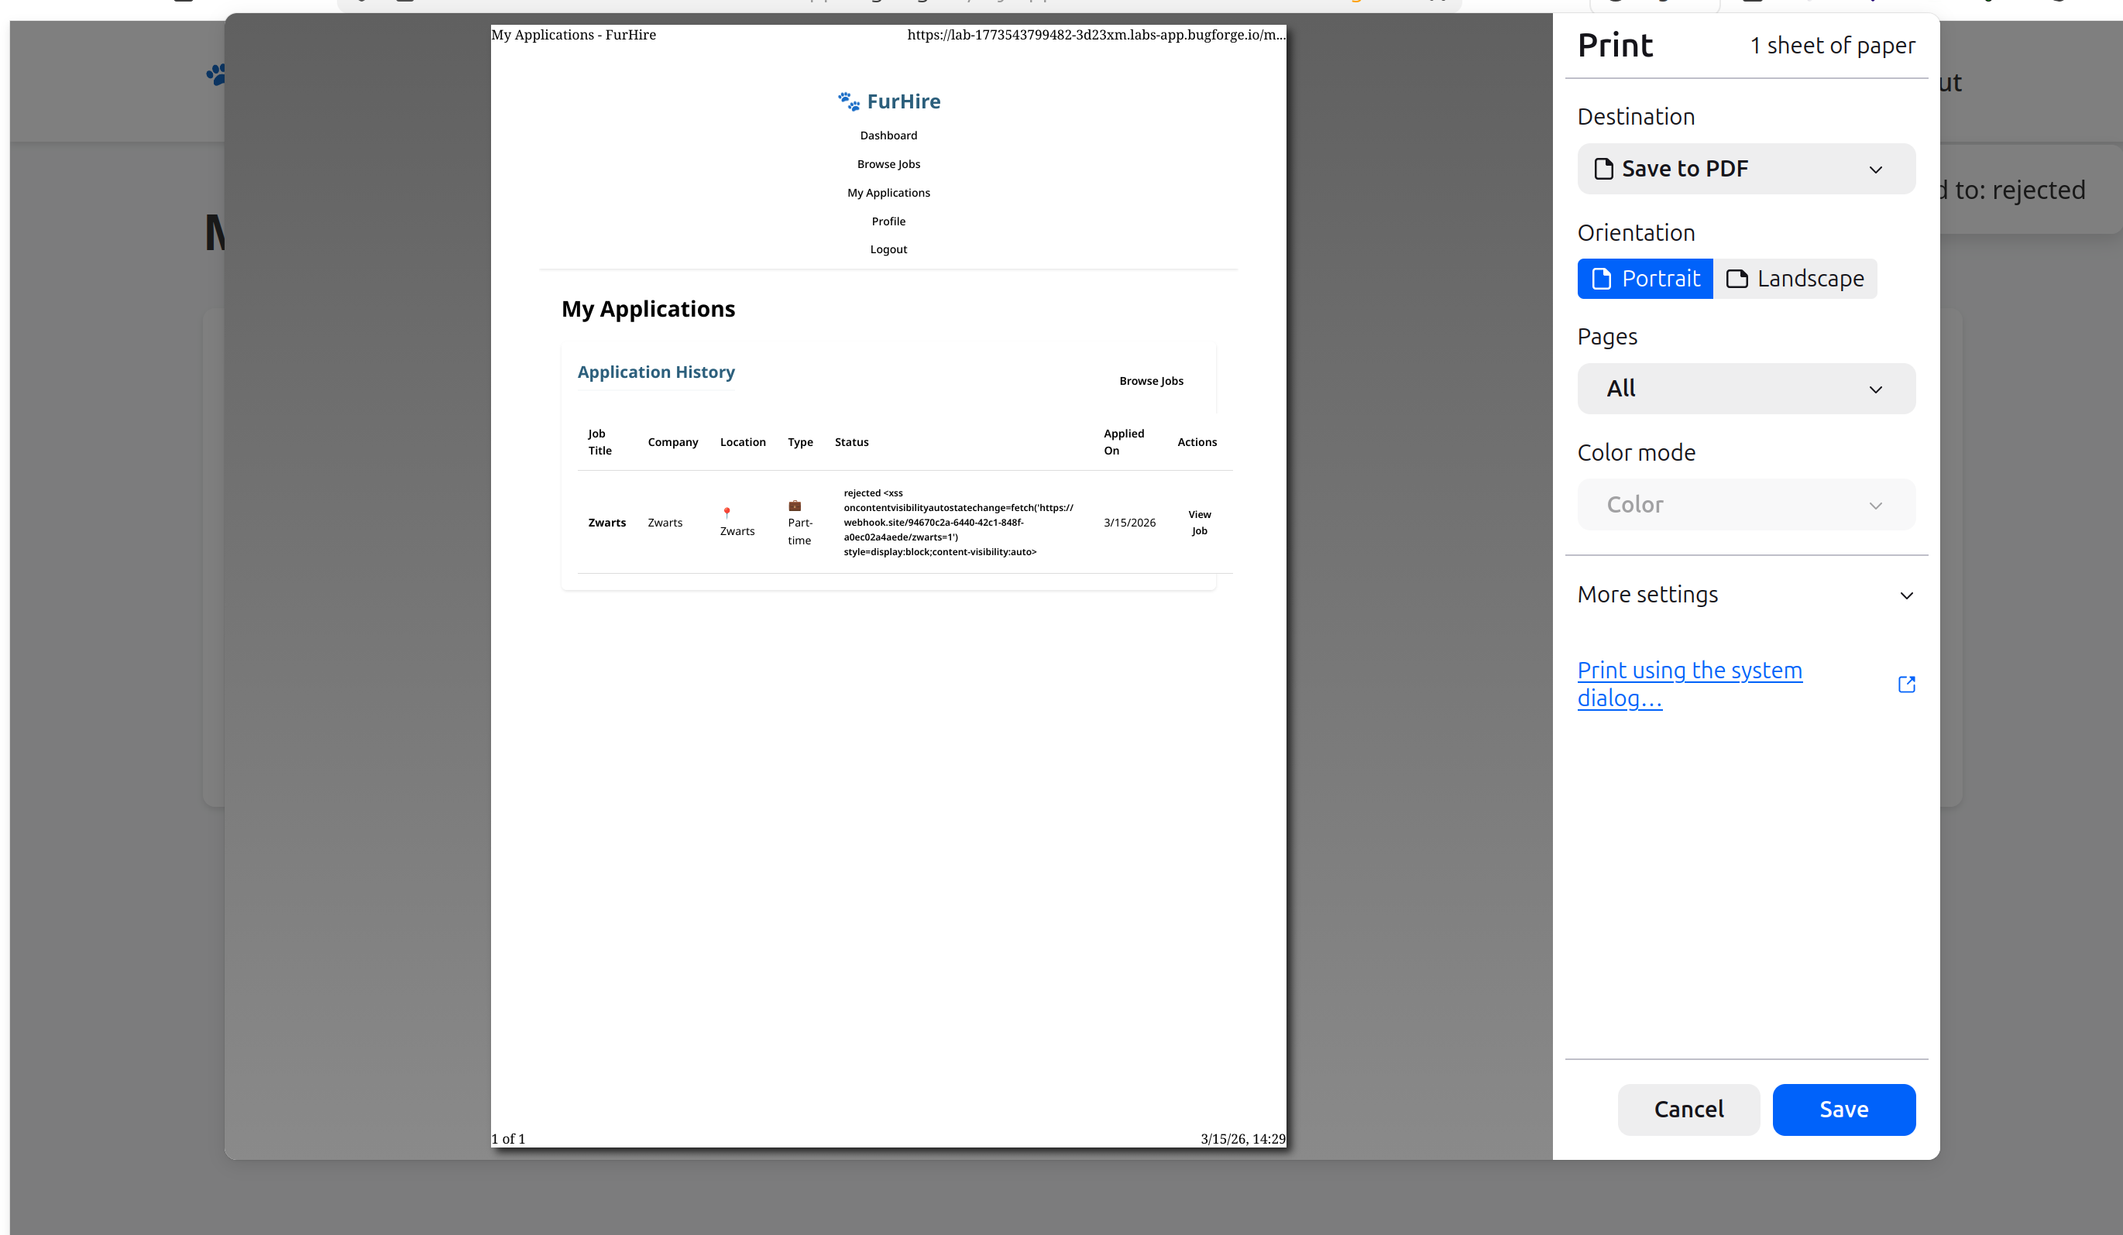Click the print preview page thumbnail
Screen dimensions: 2123x1235
coord(889,758)
